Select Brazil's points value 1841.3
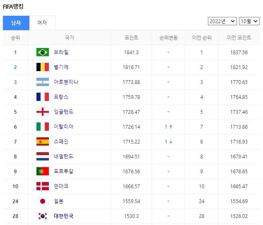 click(x=131, y=53)
